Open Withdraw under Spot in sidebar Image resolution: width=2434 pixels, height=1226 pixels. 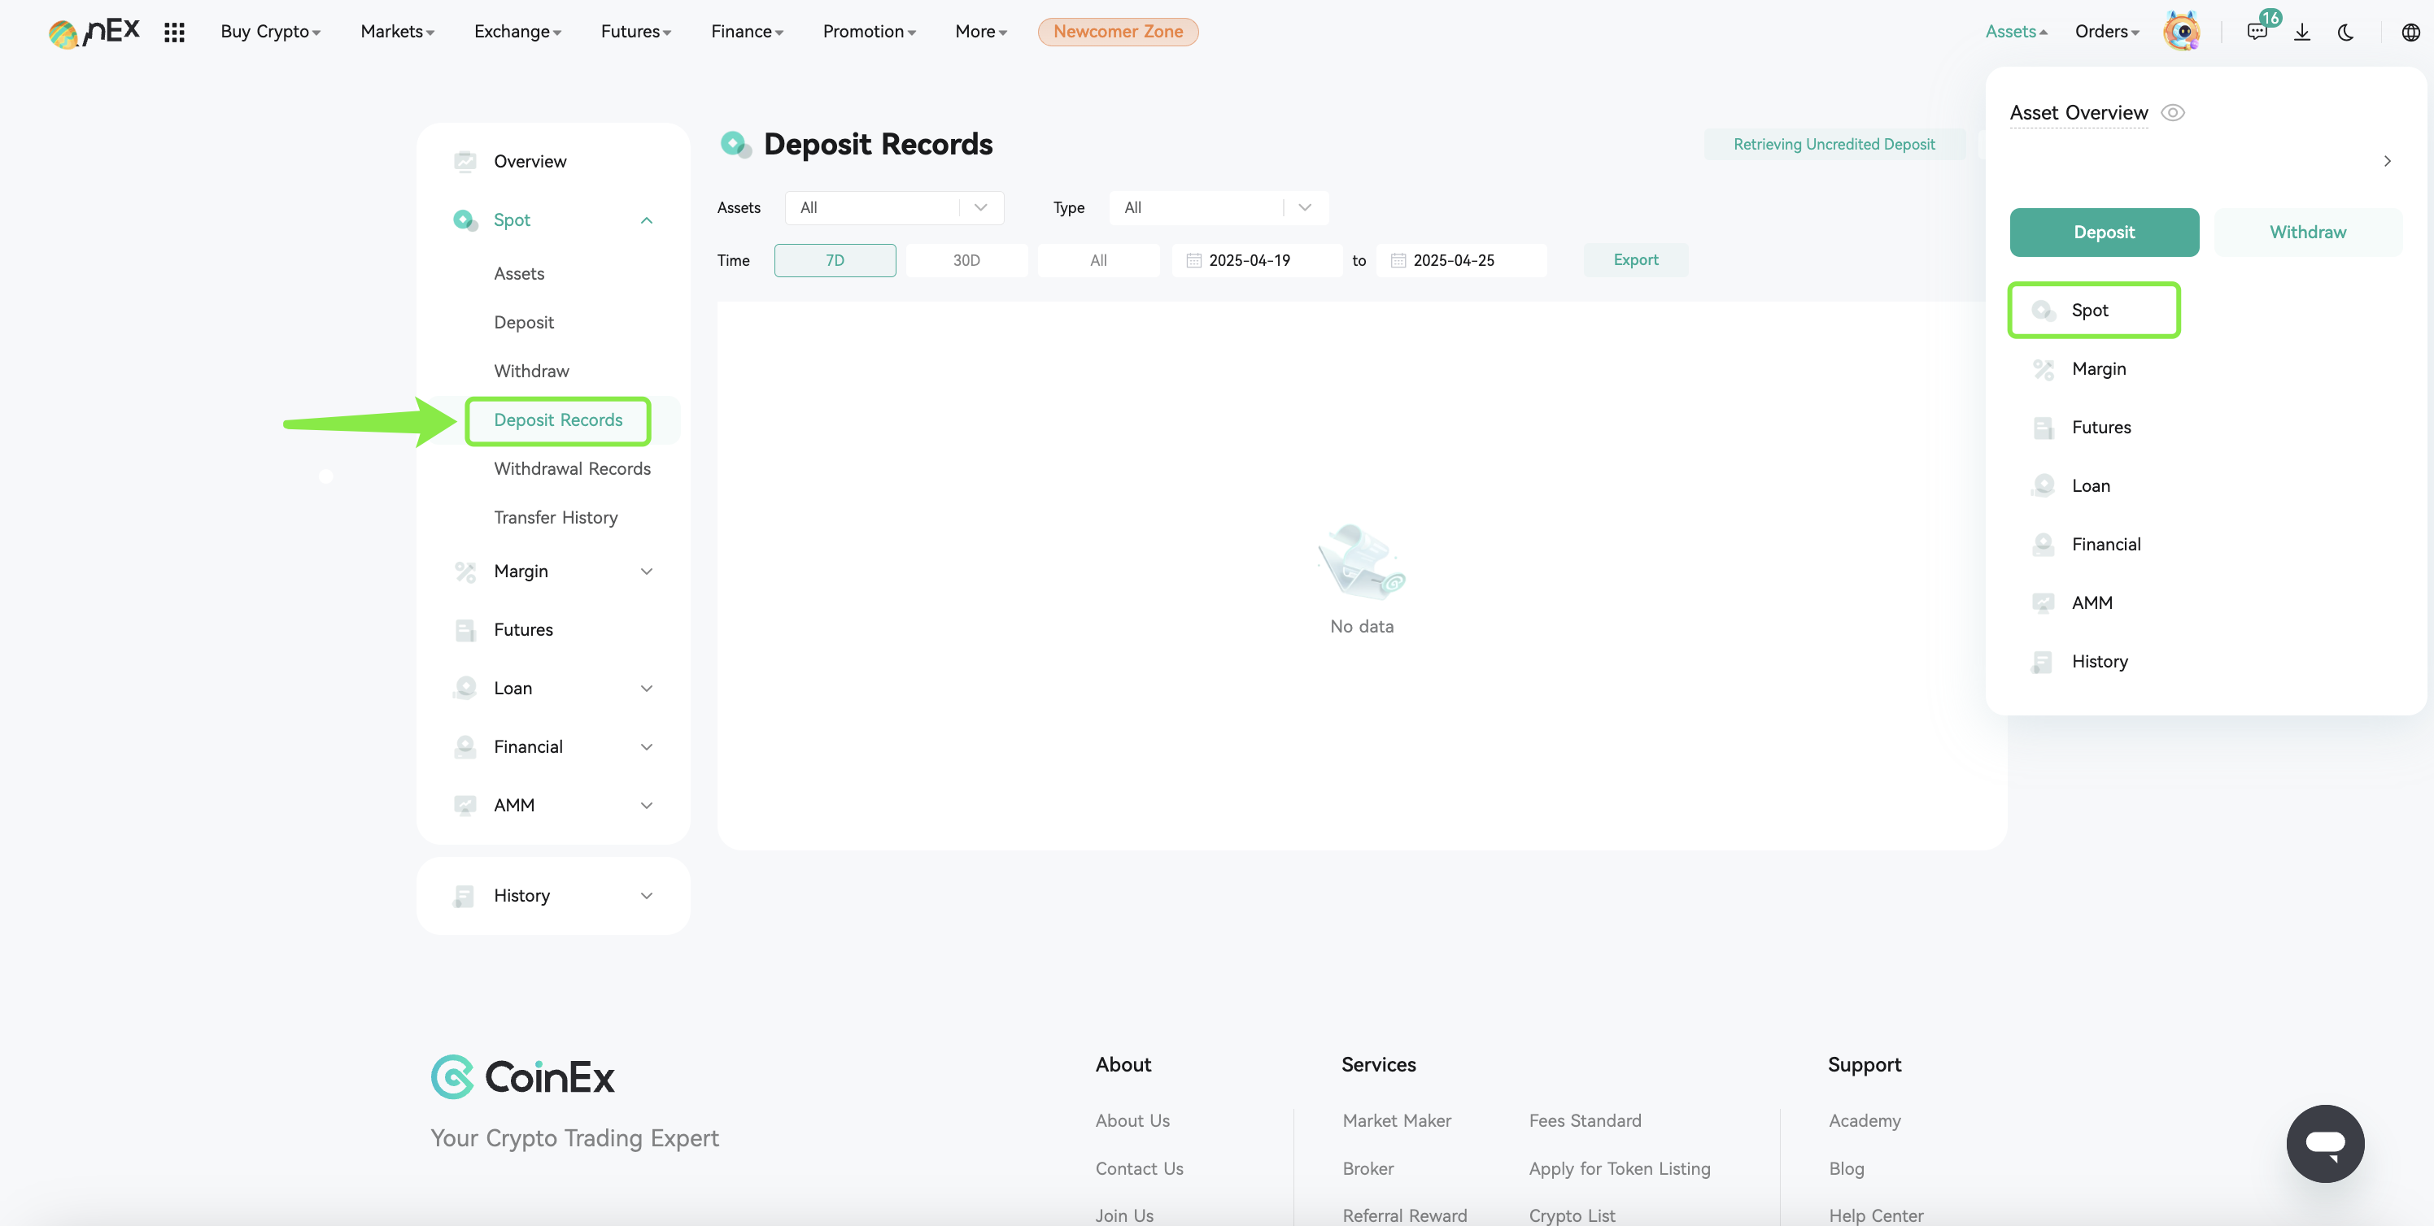point(531,372)
